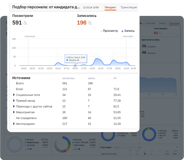Expand the Социальные сети source row
Viewport: 184px width, 160px height.
(x=14, y=95)
